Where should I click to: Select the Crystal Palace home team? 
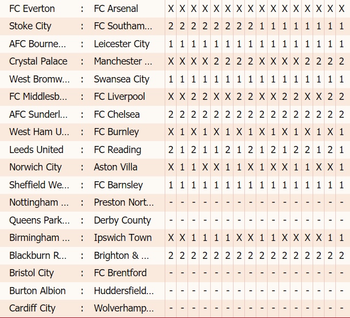tap(38, 61)
